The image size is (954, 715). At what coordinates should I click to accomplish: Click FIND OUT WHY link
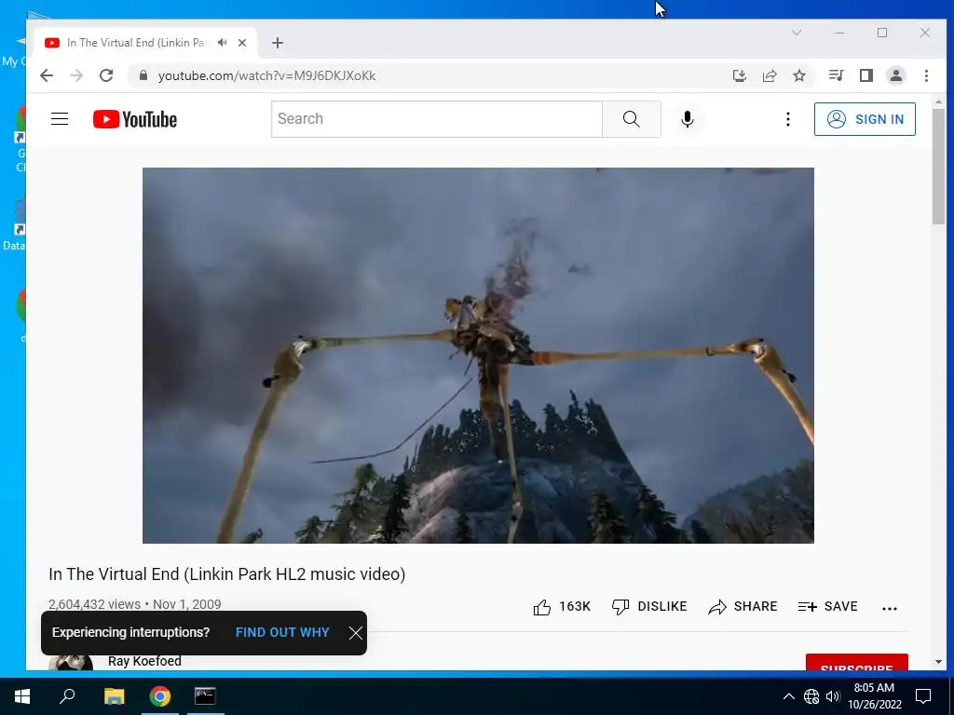[x=282, y=632]
